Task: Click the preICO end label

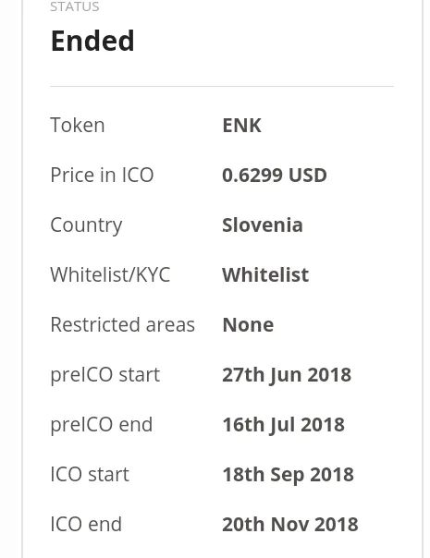Action: click(x=102, y=425)
